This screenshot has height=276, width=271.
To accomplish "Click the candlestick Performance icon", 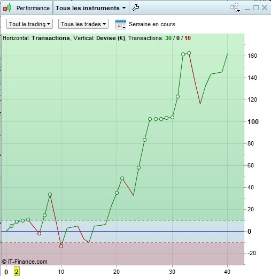I will (7, 8).
